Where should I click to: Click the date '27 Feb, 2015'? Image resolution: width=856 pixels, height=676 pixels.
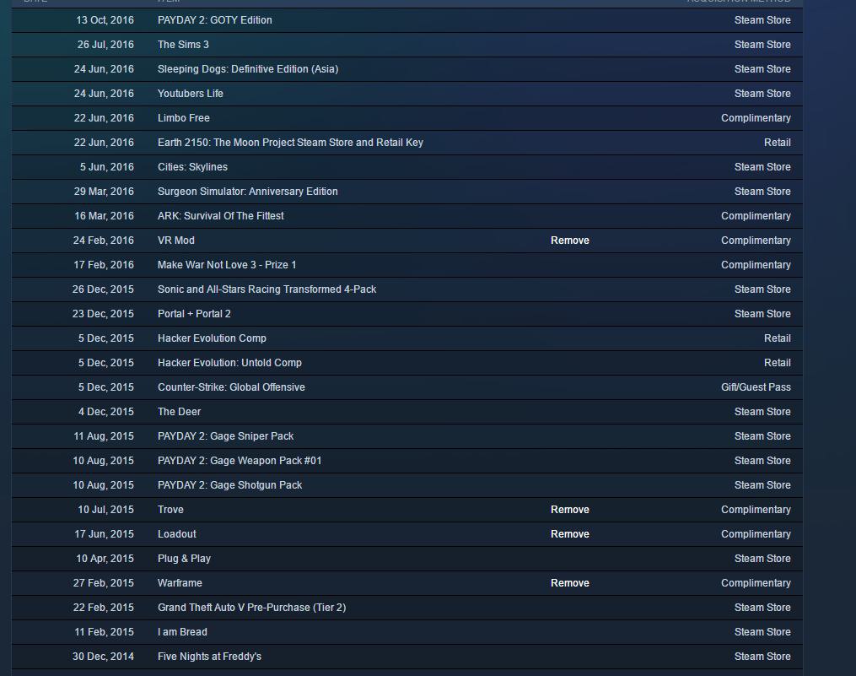103,583
